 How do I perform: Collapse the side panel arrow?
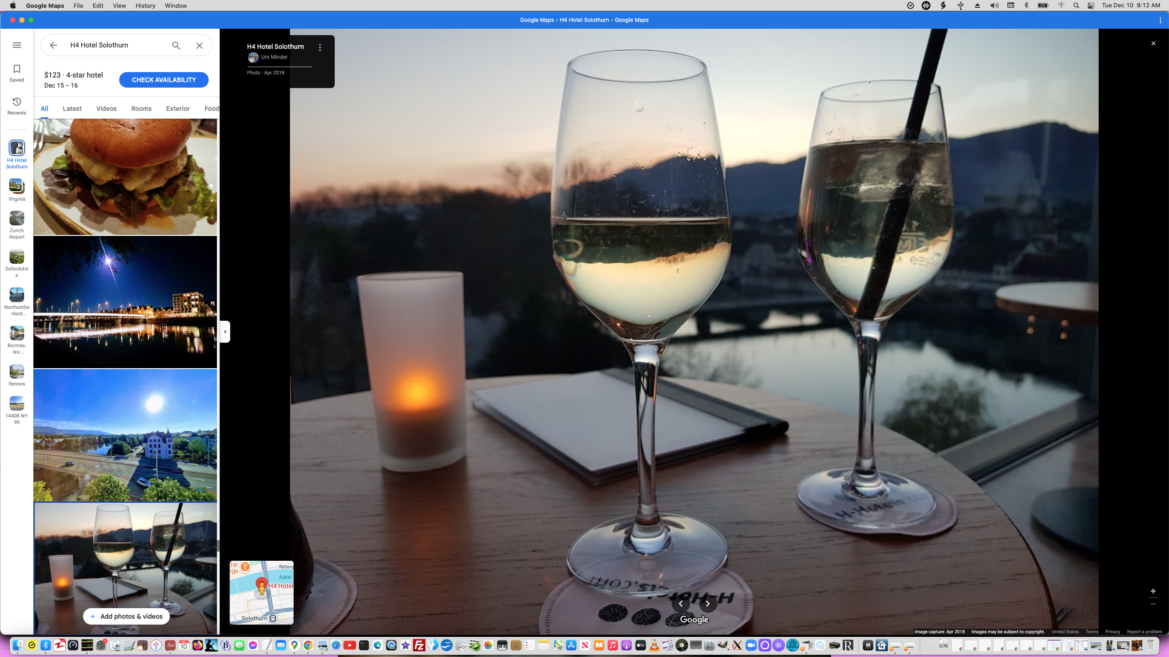point(225,332)
